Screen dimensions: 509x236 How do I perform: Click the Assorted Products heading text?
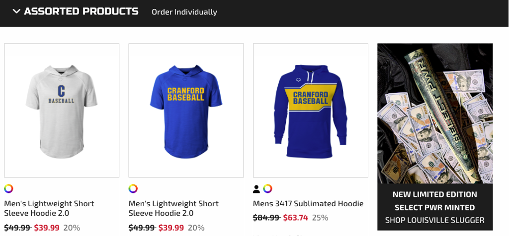(x=81, y=11)
